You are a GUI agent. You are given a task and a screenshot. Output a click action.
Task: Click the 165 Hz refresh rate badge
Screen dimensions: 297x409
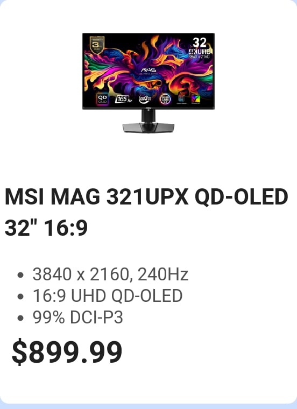pyautogui.click(x=124, y=99)
